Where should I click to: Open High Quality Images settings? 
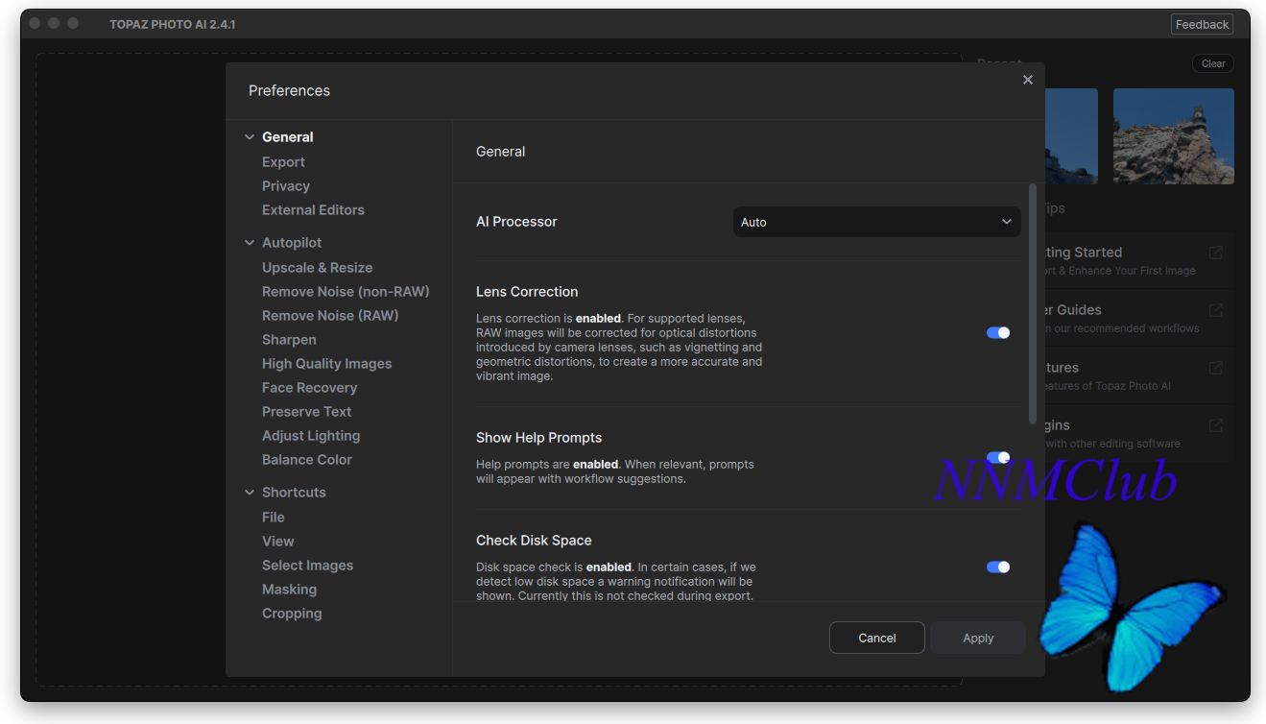click(x=327, y=364)
